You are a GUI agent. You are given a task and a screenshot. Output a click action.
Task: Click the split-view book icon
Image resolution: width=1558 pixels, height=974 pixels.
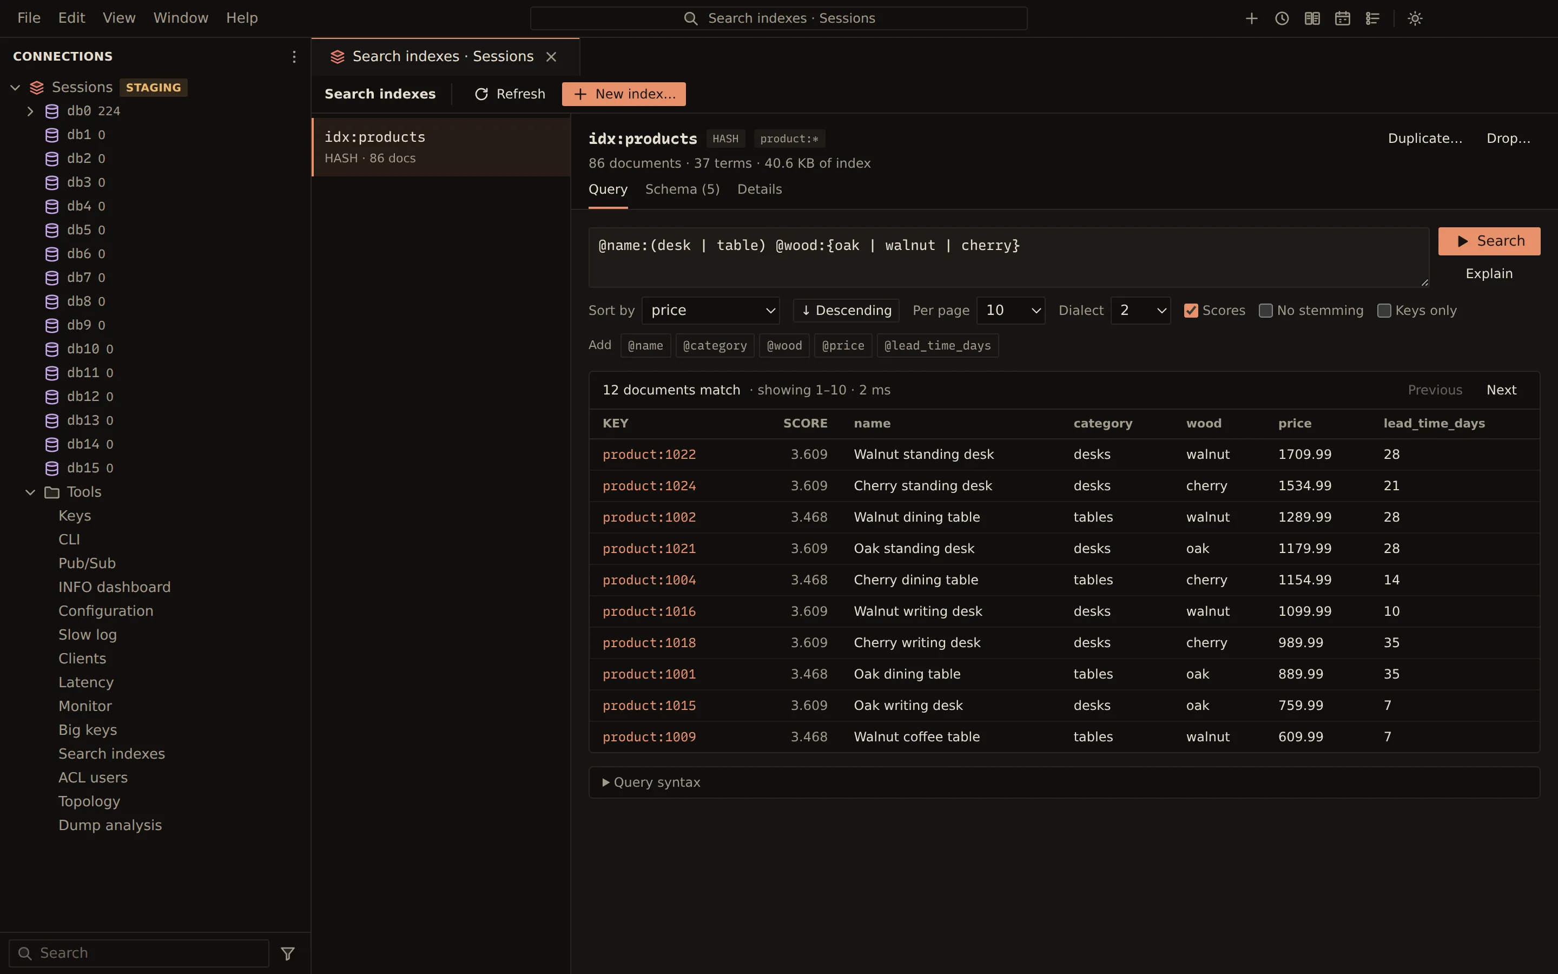click(x=1312, y=19)
